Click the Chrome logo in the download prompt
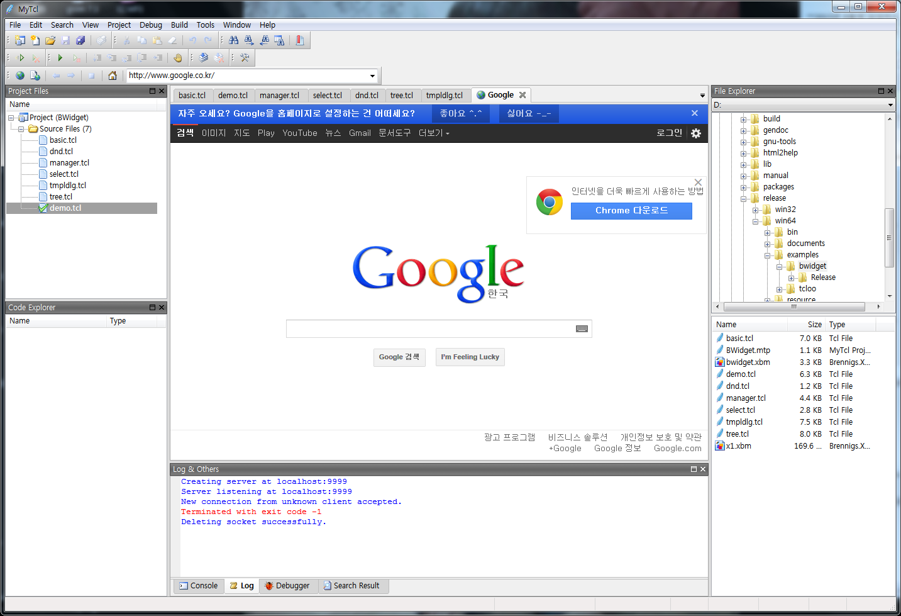This screenshot has height=616, width=901. click(550, 202)
